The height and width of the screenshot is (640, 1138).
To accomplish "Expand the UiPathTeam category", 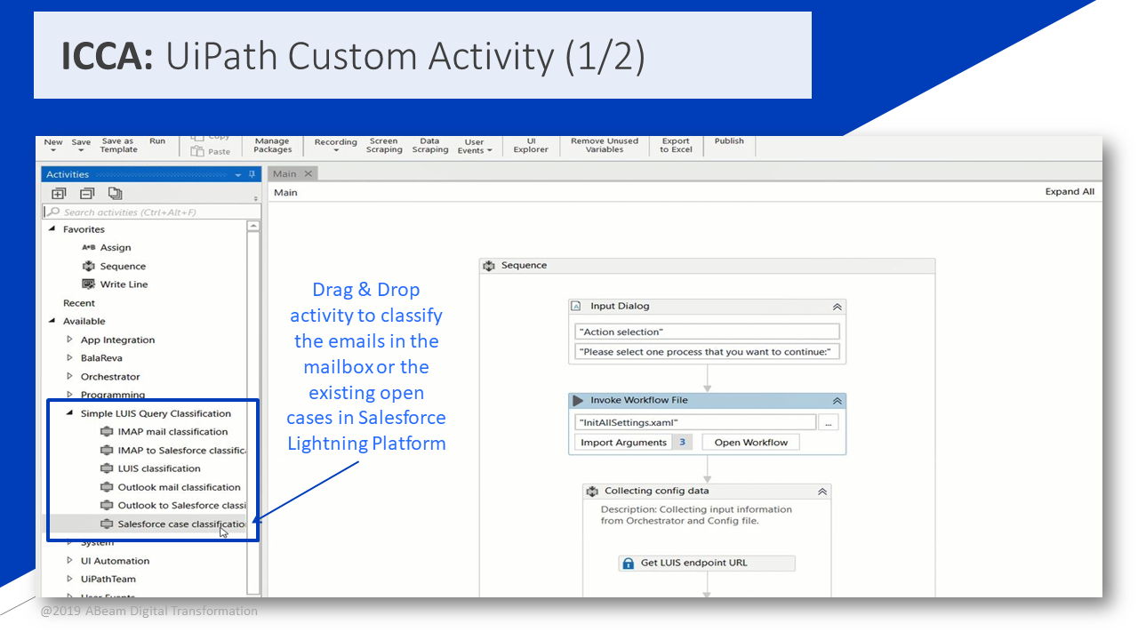I will pos(70,579).
